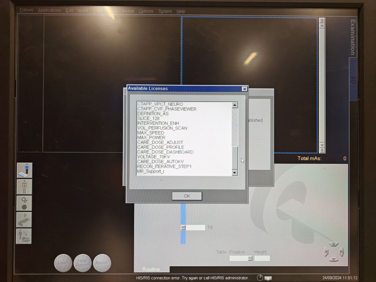Switch to the Examination tab

click(353, 37)
